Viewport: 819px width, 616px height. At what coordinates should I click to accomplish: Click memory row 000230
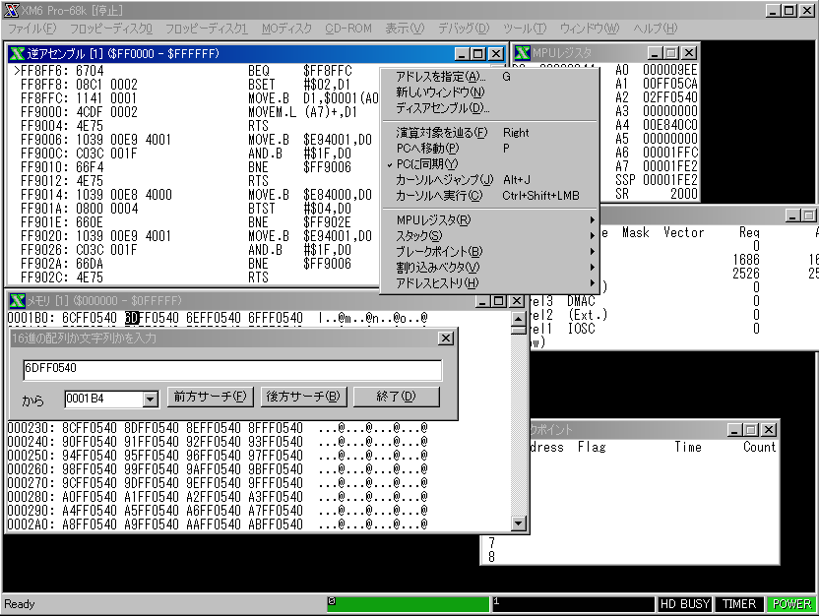click(218, 428)
